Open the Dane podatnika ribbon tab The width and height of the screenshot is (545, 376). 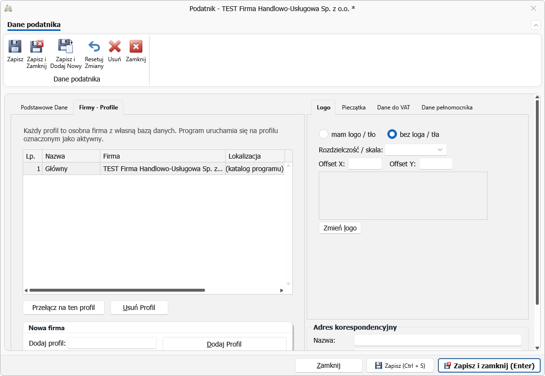[34, 25]
